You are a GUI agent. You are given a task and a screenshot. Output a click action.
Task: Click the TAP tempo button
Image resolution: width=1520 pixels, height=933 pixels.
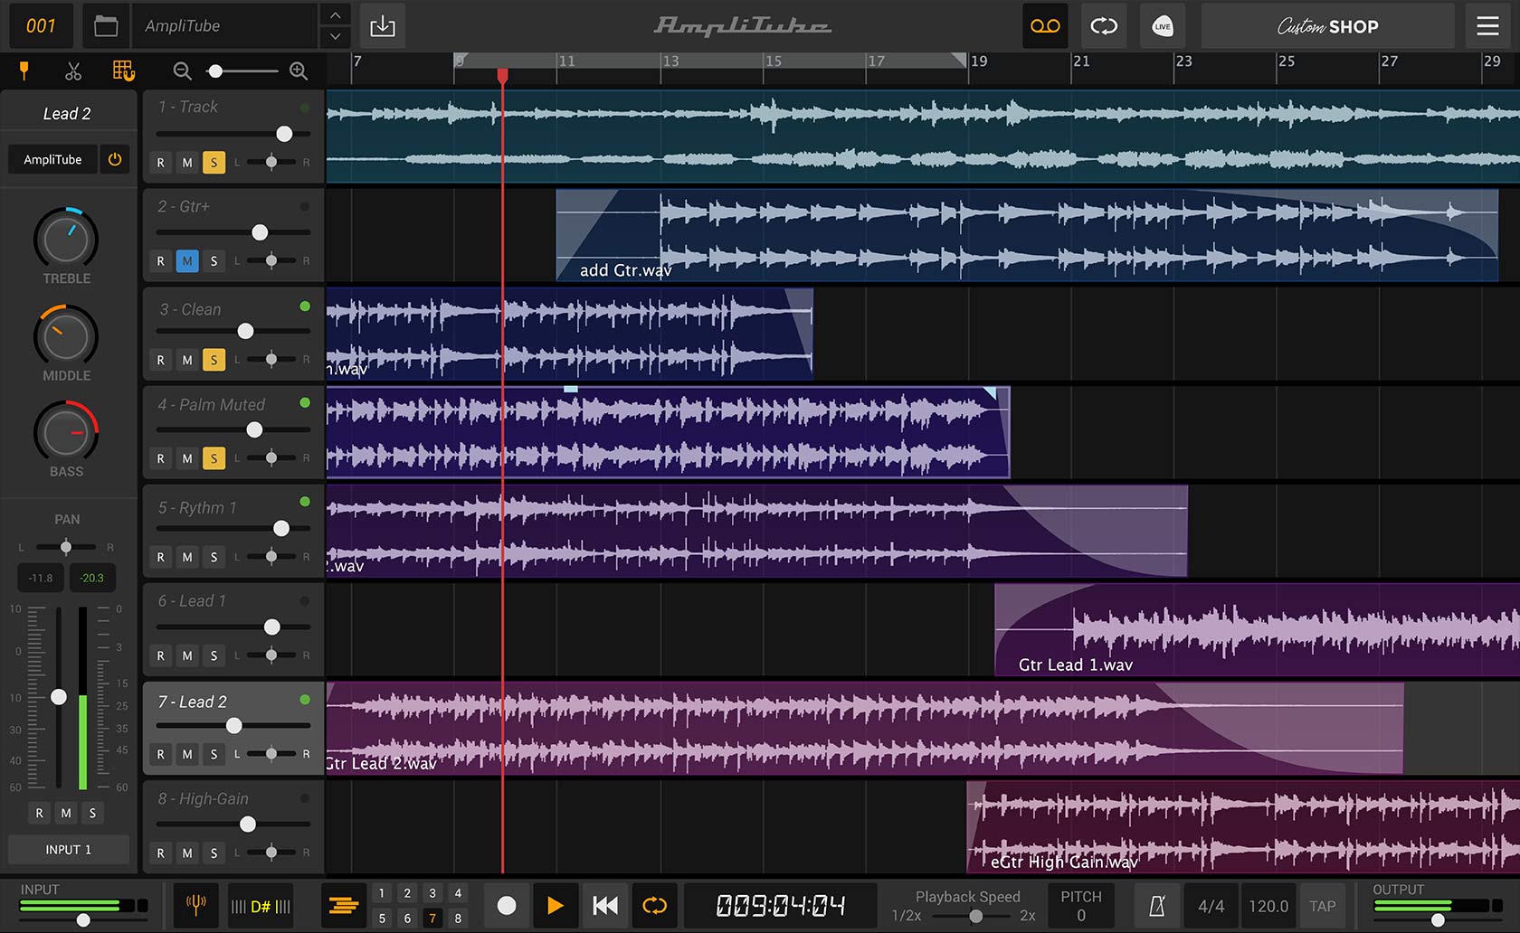[1322, 906]
